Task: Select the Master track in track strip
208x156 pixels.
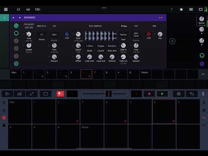Action: tap(145, 75)
